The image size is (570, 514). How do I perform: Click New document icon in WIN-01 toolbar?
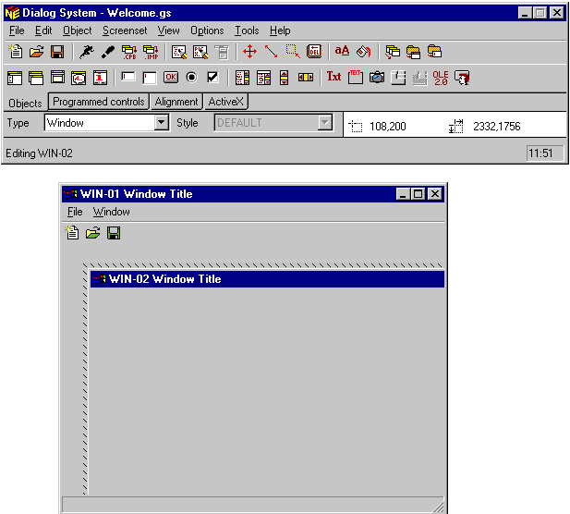click(72, 233)
